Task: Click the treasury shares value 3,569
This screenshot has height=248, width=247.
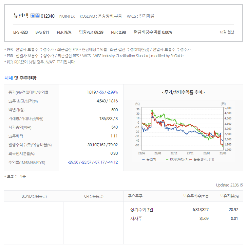Action: (x=204, y=219)
